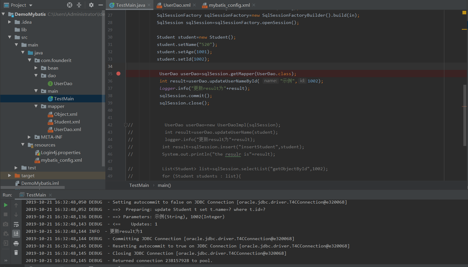Screen dimensions: 468x267
Task: Collapse the mapper package
Action: click(x=36, y=106)
